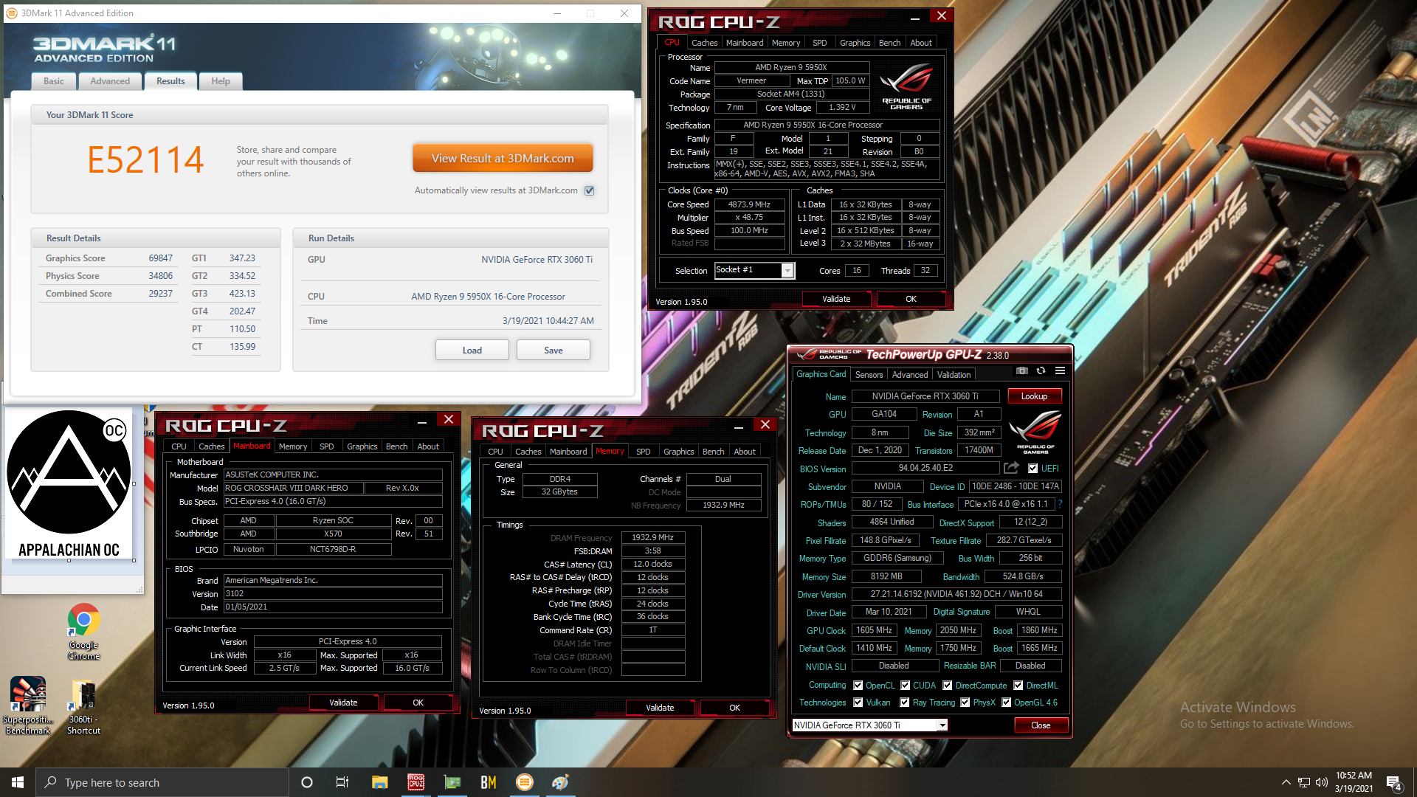Click OK in Mainboard CPU-Z window
Image resolution: width=1417 pixels, height=797 pixels.
418,703
